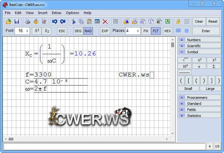Undo the last action
This screenshot has width=224, height=153.
tap(55, 22)
